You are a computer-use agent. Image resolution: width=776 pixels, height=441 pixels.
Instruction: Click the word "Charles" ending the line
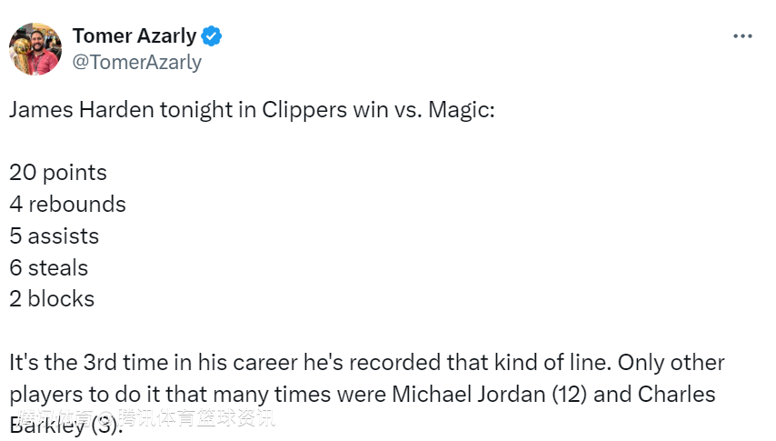click(x=679, y=395)
